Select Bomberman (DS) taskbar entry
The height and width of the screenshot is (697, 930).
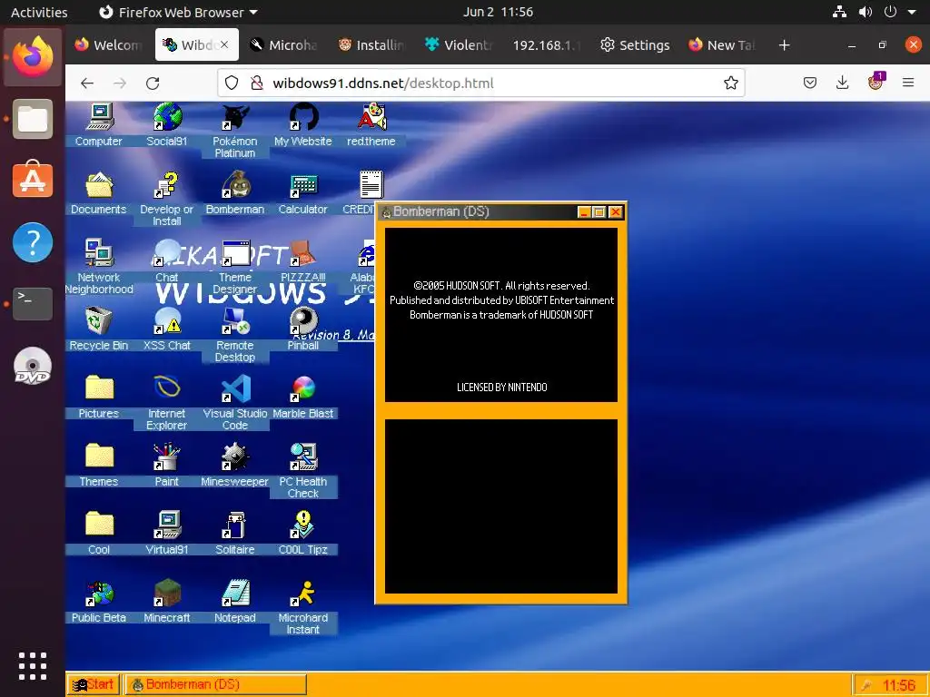[215, 684]
